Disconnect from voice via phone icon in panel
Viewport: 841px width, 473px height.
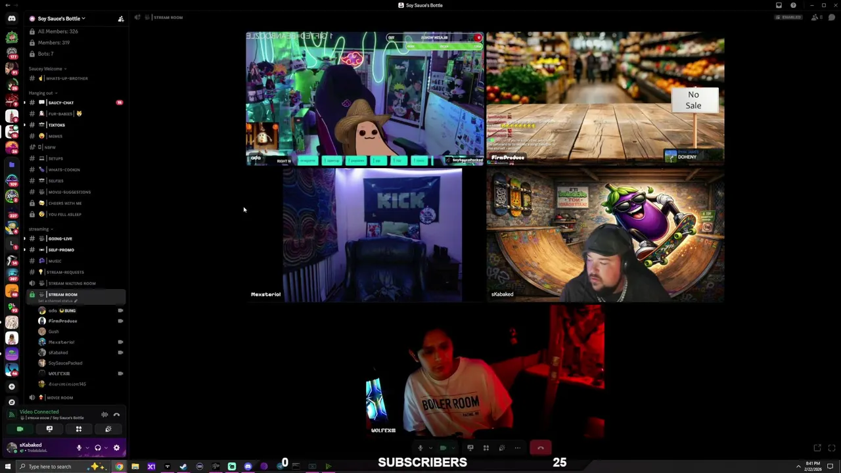point(116,415)
